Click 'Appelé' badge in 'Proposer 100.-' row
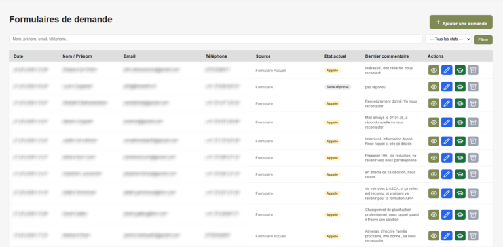503x247 pixels. (x=332, y=158)
